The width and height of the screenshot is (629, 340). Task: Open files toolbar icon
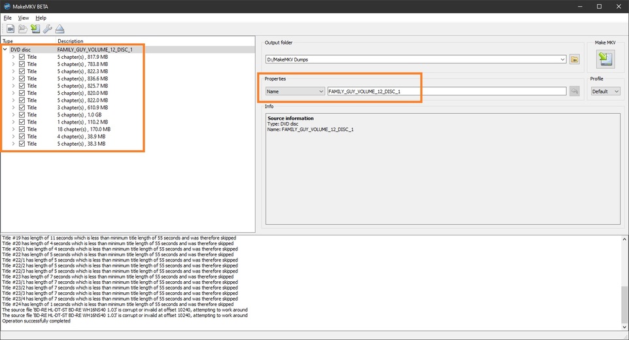click(10, 29)
